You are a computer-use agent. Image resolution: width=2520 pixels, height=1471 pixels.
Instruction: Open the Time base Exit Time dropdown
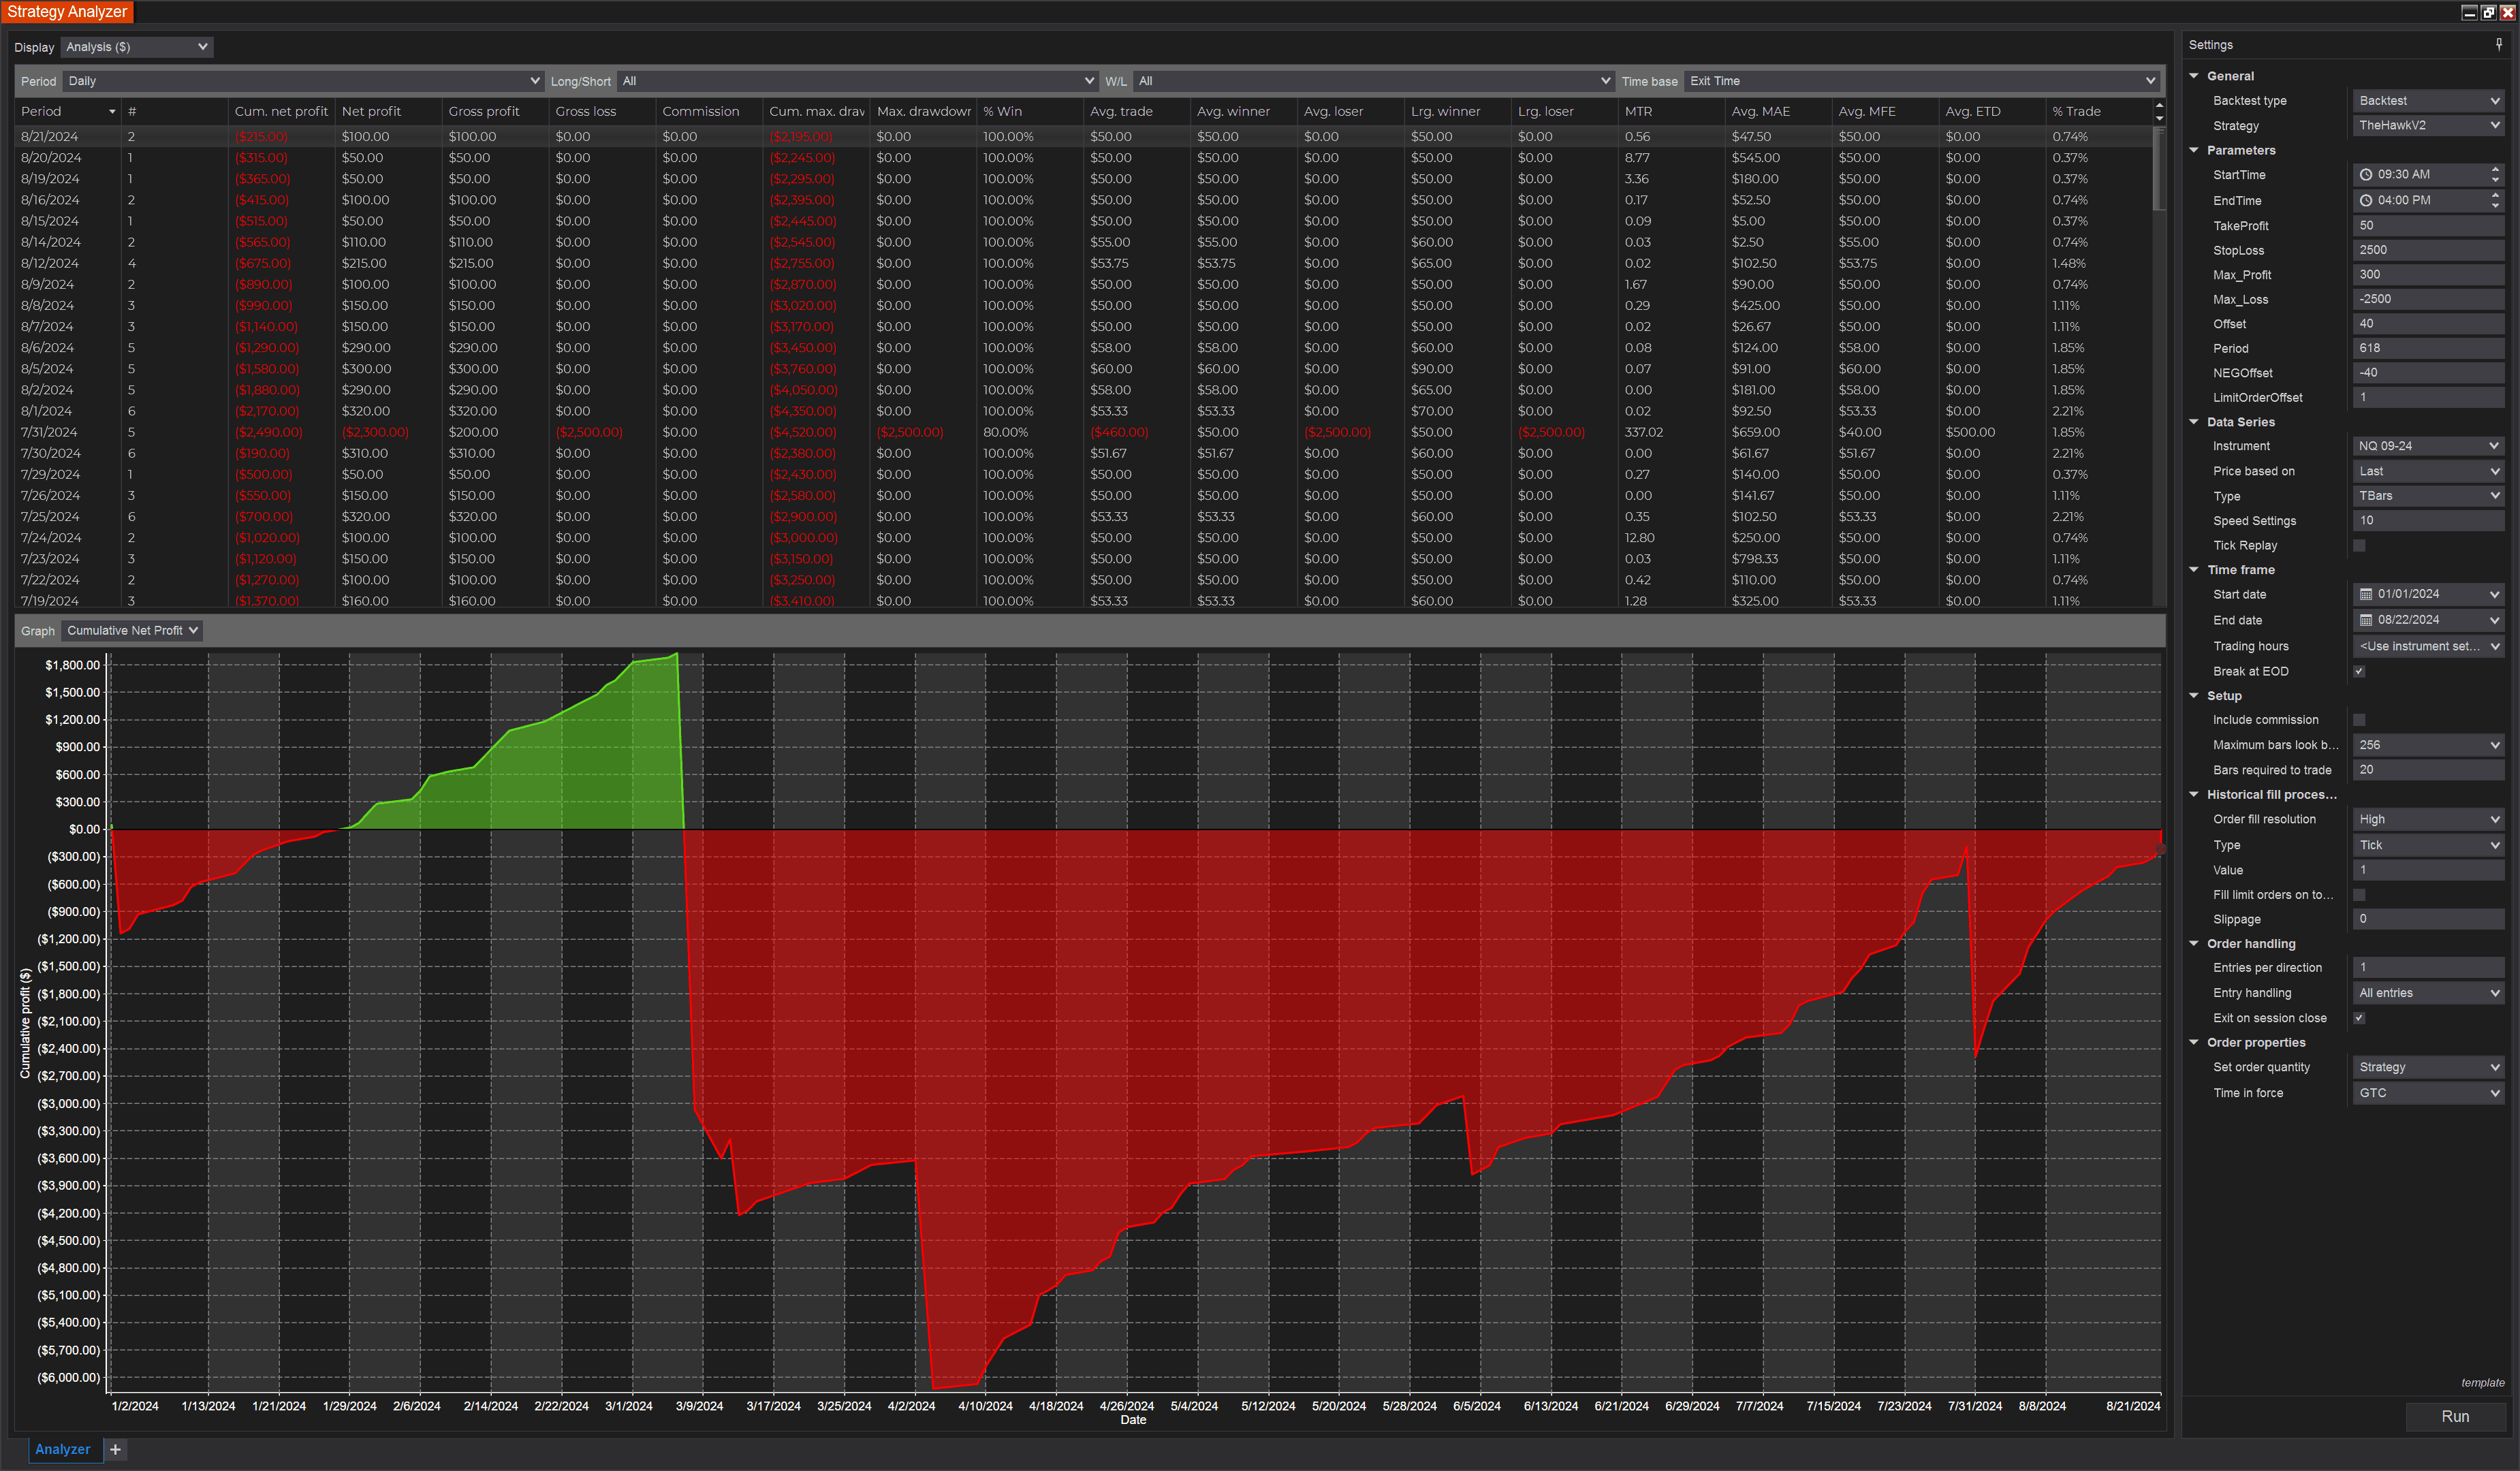[x=1922, y=81]
